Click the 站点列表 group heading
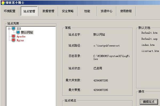Viewport: 160px width, 106px height. [13, 23]
